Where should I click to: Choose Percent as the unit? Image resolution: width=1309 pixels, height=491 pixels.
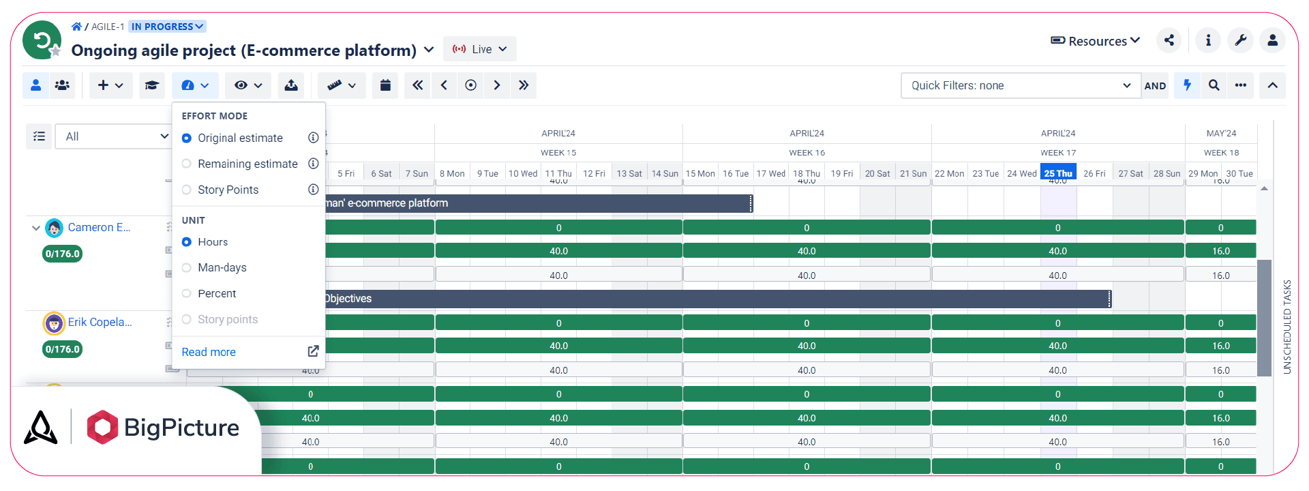coord(217,293)
